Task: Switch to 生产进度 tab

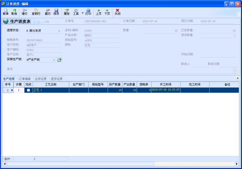Action: (x=9, y=79)
